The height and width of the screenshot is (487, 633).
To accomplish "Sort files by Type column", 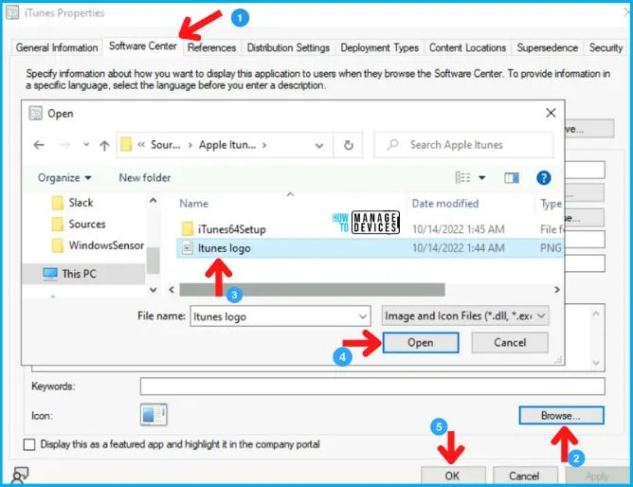I will point(551,204).
